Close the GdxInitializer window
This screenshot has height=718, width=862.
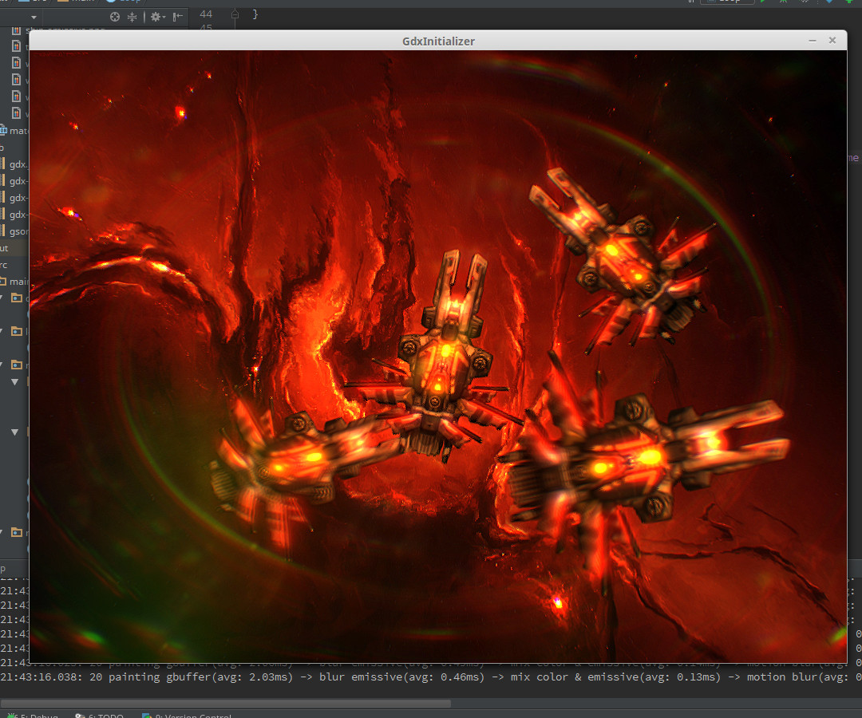click(x=832, y=41)
